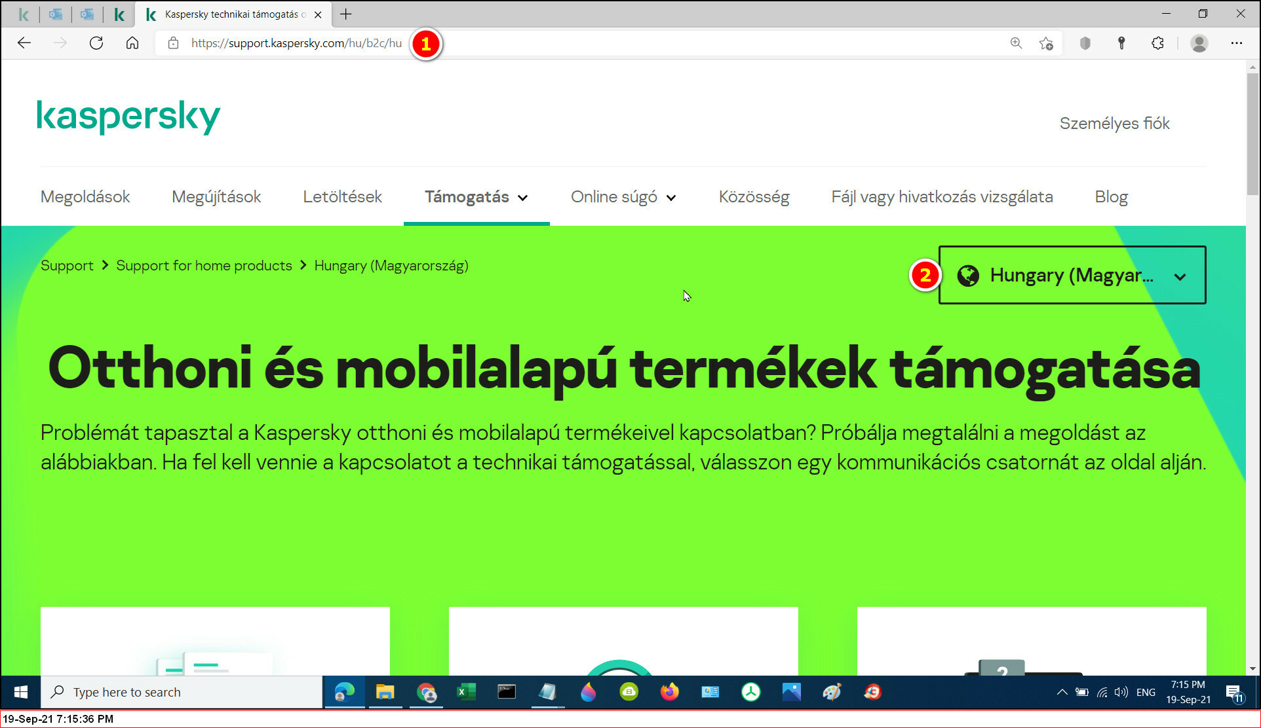Open the Hungary (Magyar...) country selector

point(1072,275)
